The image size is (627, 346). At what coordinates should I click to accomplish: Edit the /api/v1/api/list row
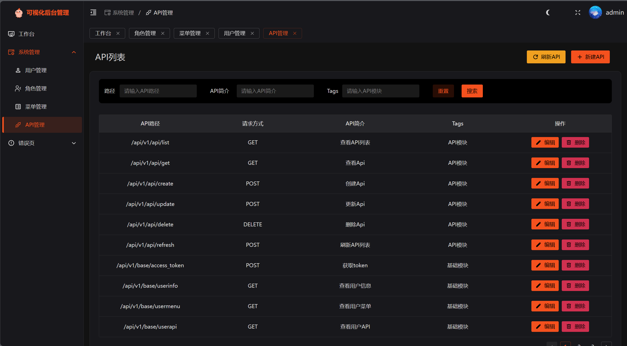pos(545,143)
